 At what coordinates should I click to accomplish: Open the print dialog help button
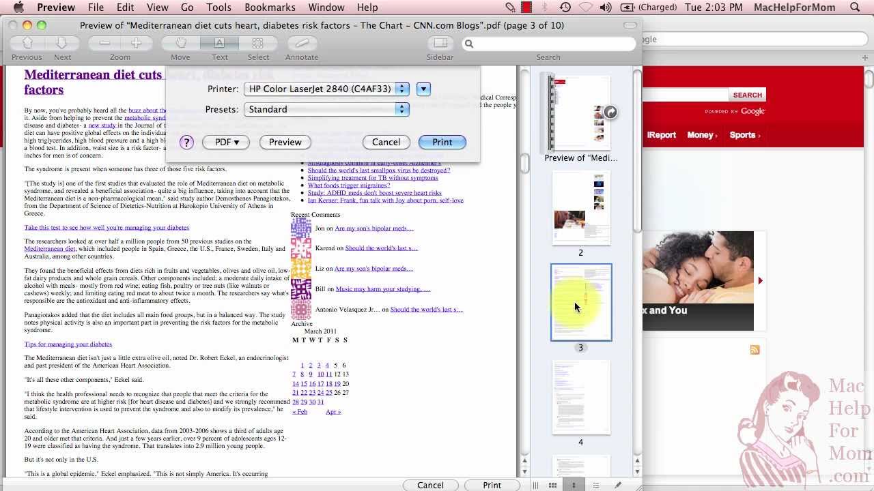186,143
